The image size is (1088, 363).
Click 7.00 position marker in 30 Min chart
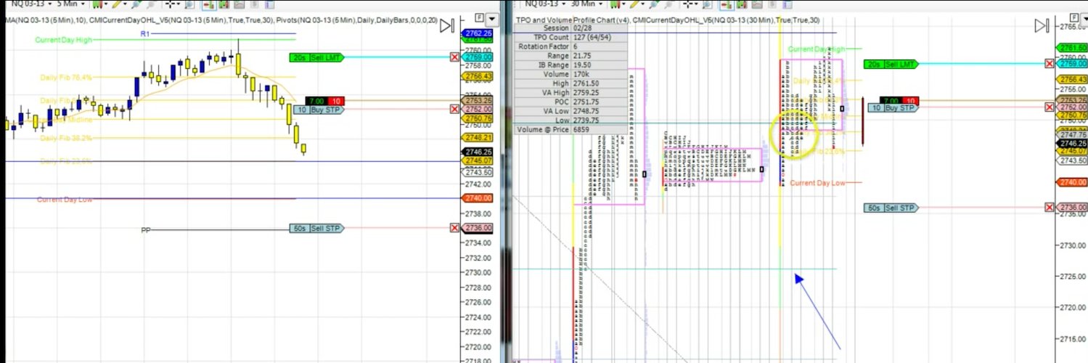[x=890, y=99]
